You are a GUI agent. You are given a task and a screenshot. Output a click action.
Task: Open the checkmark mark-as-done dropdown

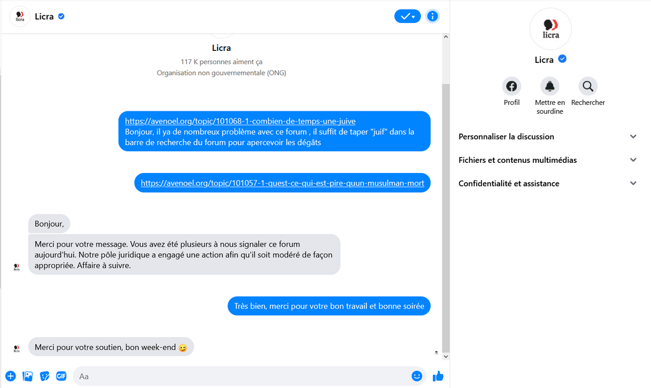[x=408, y=16]
